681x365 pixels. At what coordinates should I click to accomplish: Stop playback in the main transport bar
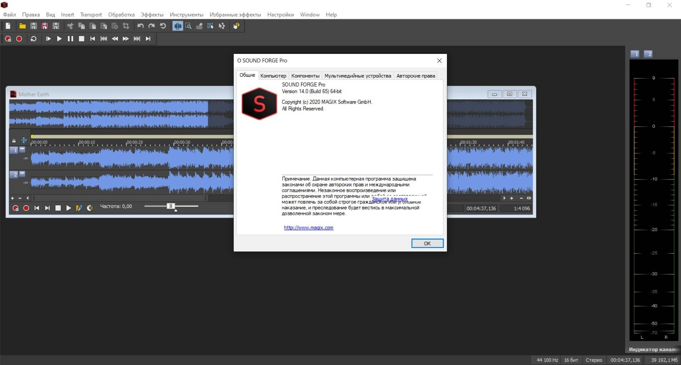[82, 39]
